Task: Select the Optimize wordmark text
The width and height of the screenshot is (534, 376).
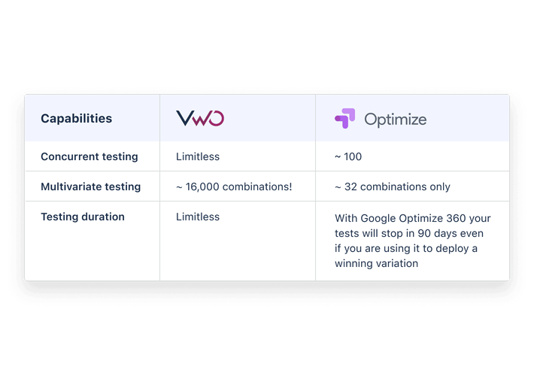Action: [395, 120]
